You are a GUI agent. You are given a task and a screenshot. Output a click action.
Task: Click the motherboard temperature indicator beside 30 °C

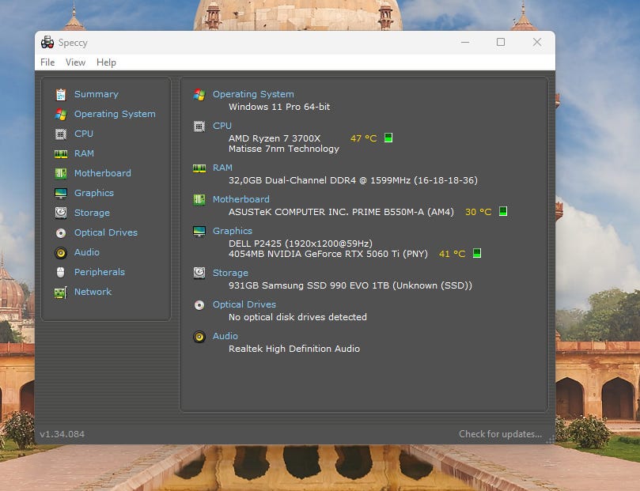tap(503, 211)
